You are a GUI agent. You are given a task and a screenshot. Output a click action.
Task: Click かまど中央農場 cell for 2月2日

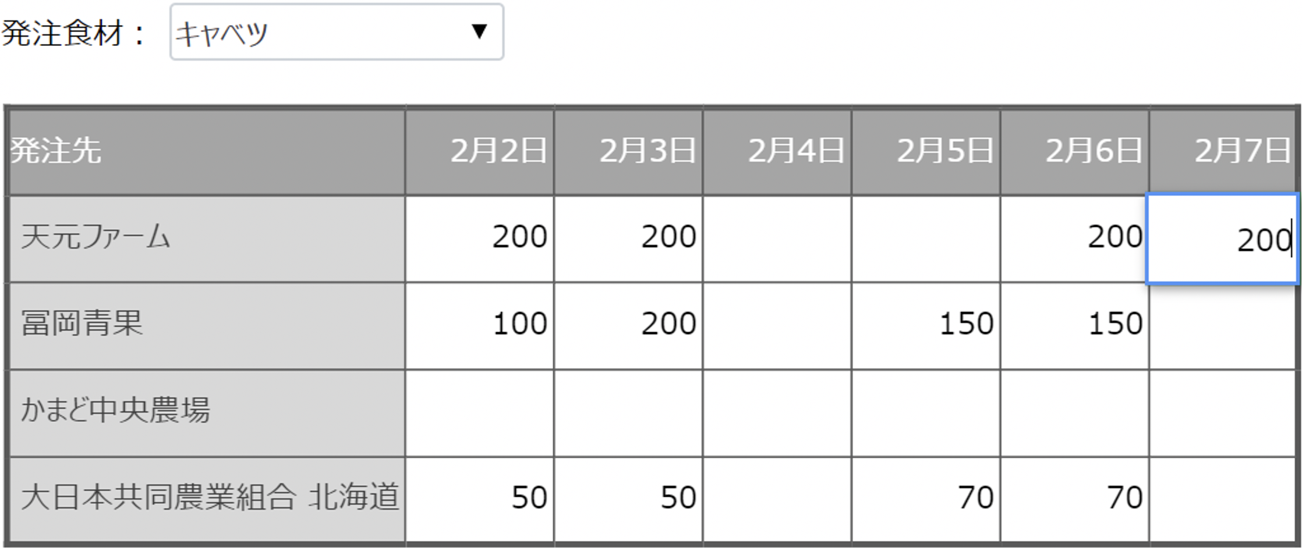479,412
